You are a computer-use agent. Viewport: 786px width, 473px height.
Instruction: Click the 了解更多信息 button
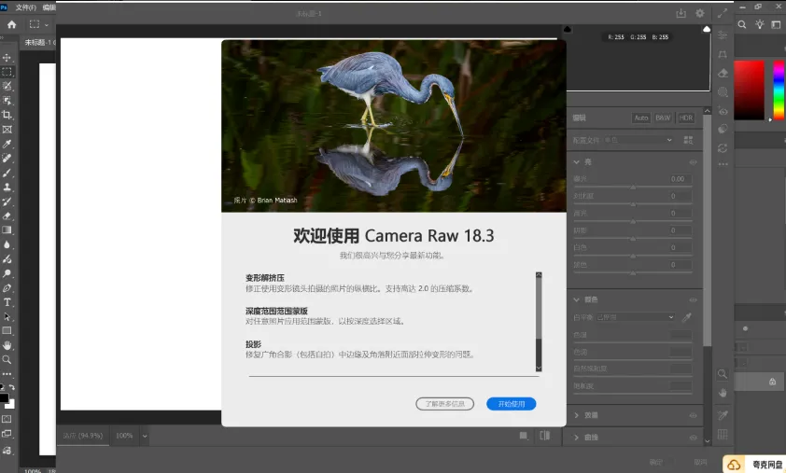pyautogui.click(x=444, y=404)
